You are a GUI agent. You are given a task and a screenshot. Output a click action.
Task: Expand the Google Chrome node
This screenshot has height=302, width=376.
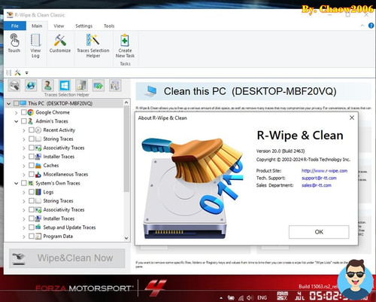(17, 112)
